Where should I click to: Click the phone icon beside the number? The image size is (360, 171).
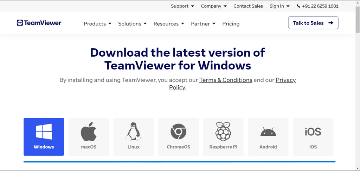[298, 6]
